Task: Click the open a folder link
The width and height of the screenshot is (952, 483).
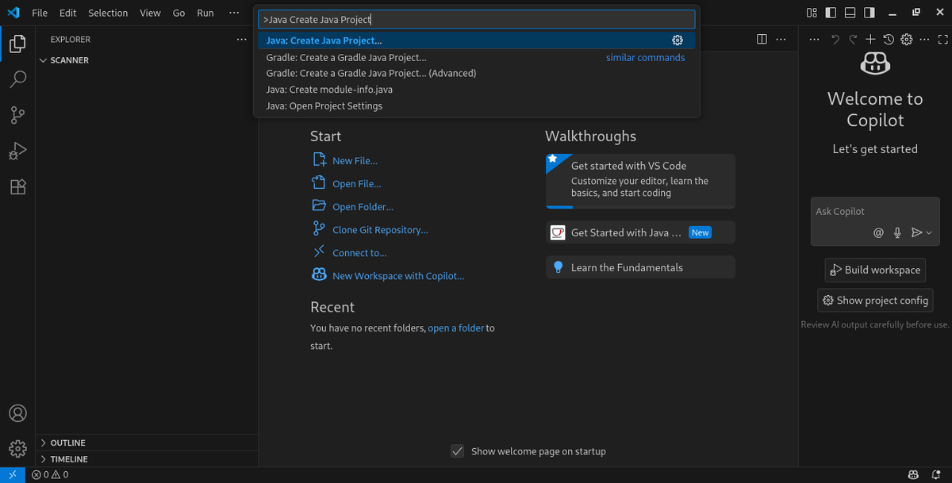Action: pos(456,328)
